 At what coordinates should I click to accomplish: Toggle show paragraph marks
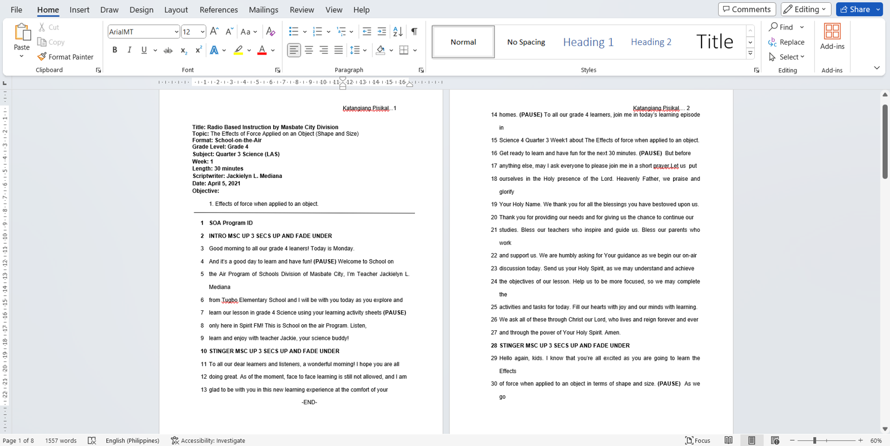(x=414, y=32)
